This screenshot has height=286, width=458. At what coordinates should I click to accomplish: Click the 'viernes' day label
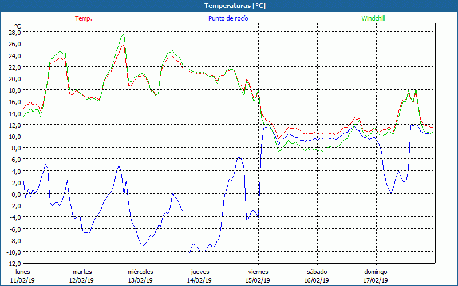point(258,272)
